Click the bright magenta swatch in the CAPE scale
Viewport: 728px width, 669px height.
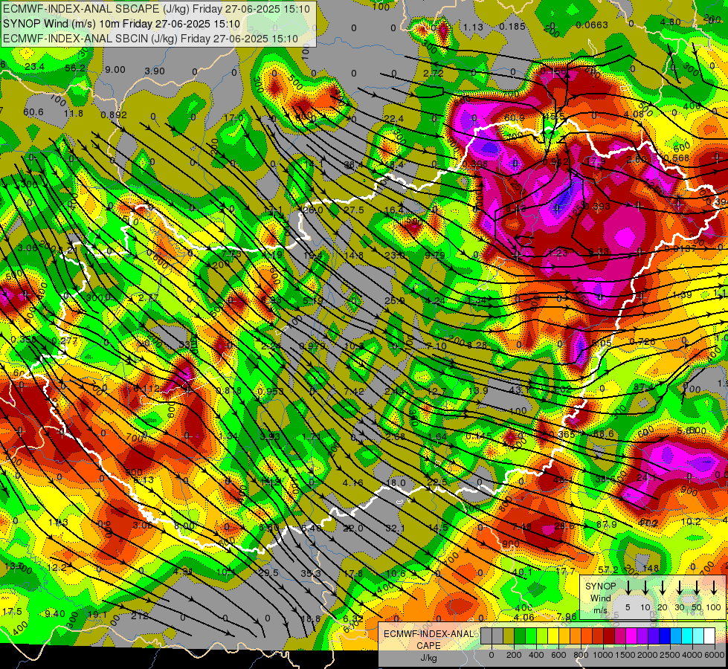point(631,636)
